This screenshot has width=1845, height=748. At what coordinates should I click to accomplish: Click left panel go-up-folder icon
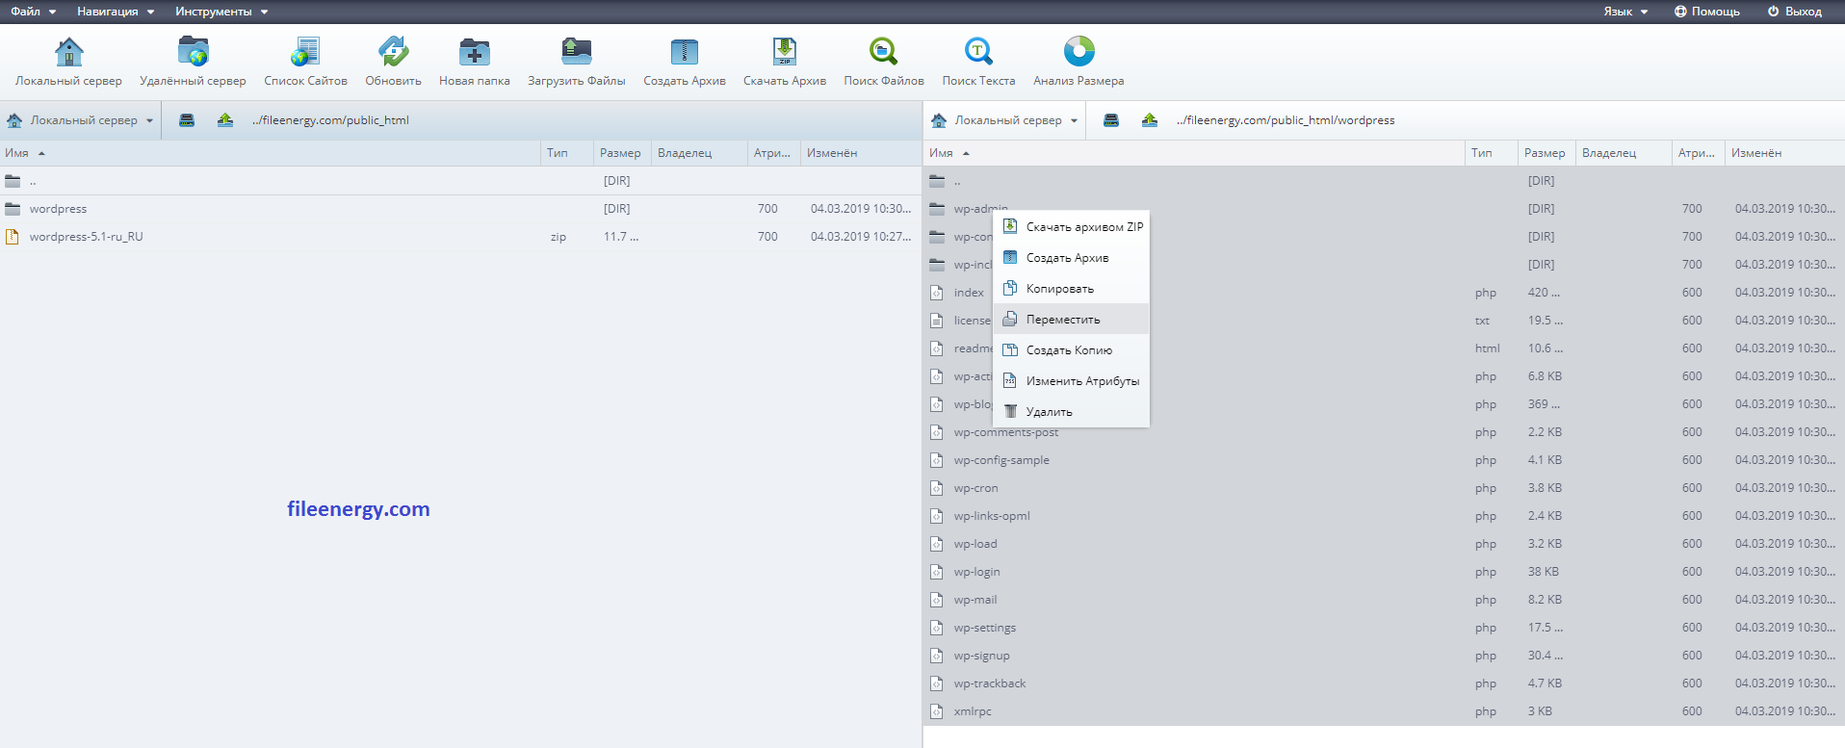(x=225, y=120)
